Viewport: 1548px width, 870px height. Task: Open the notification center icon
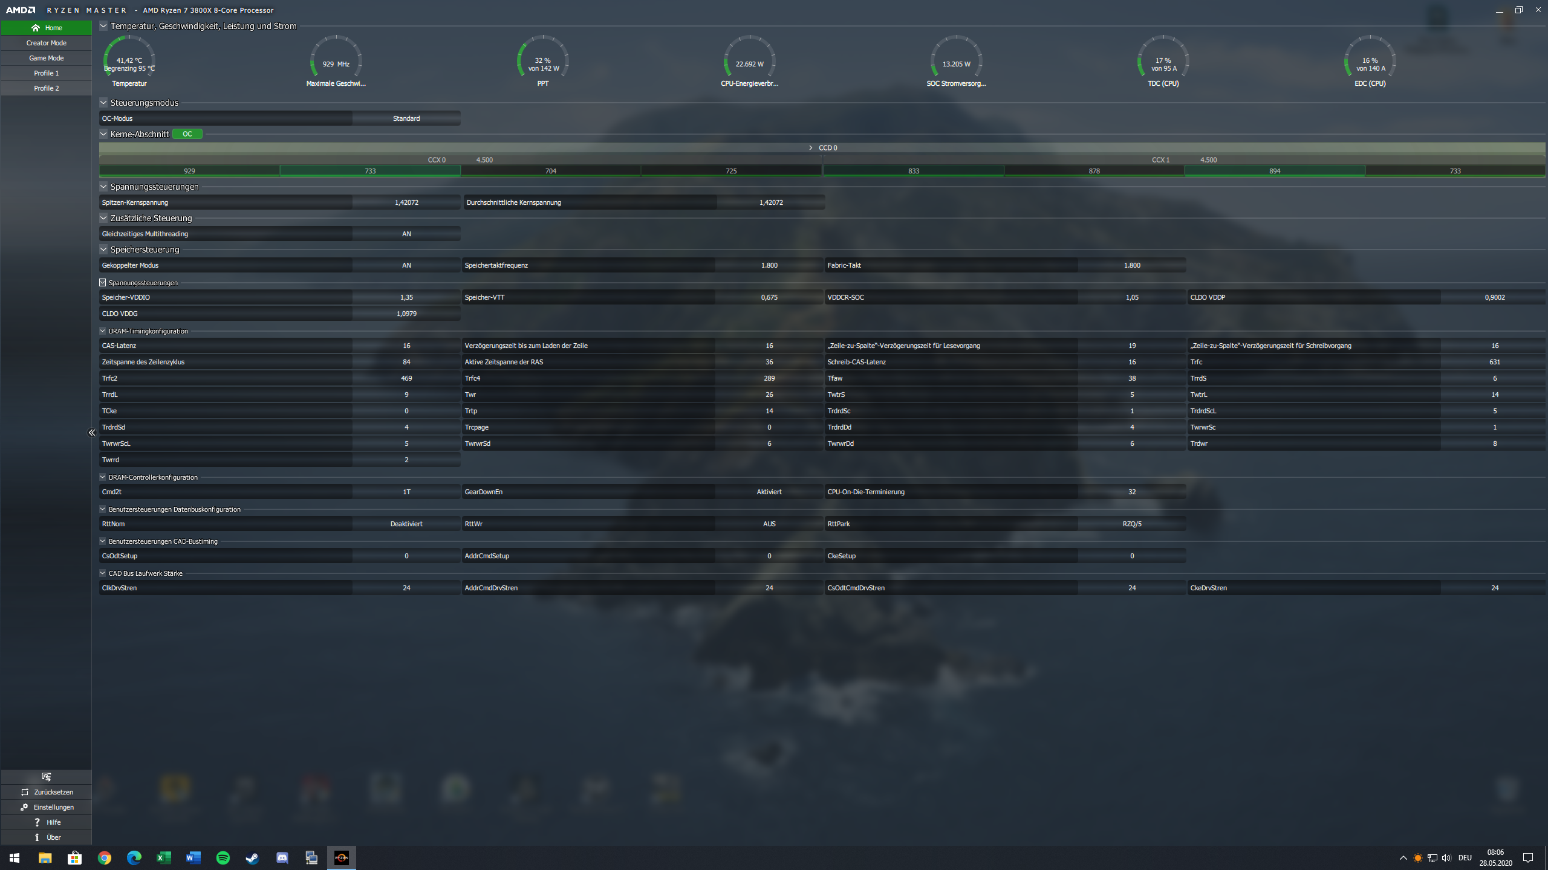point(1528,858)
